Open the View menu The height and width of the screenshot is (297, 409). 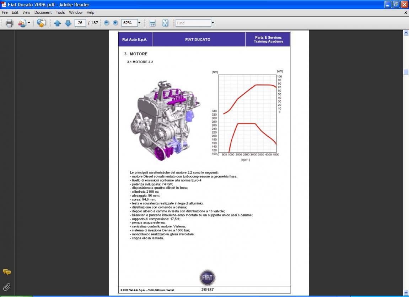tap(26, 12)
